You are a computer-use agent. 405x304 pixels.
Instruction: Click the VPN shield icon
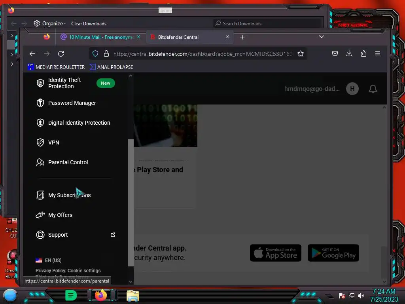tap(40, 142)
